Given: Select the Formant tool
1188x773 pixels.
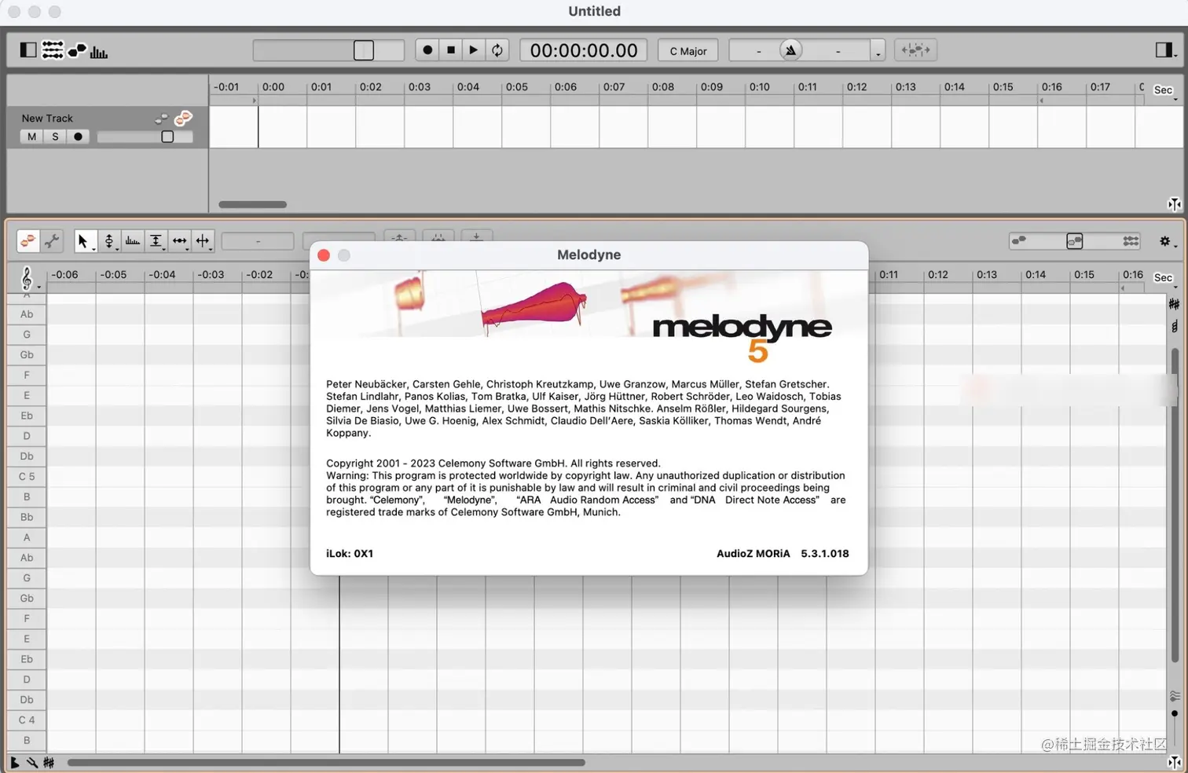Looking at the screenshot, I should 133,241.
